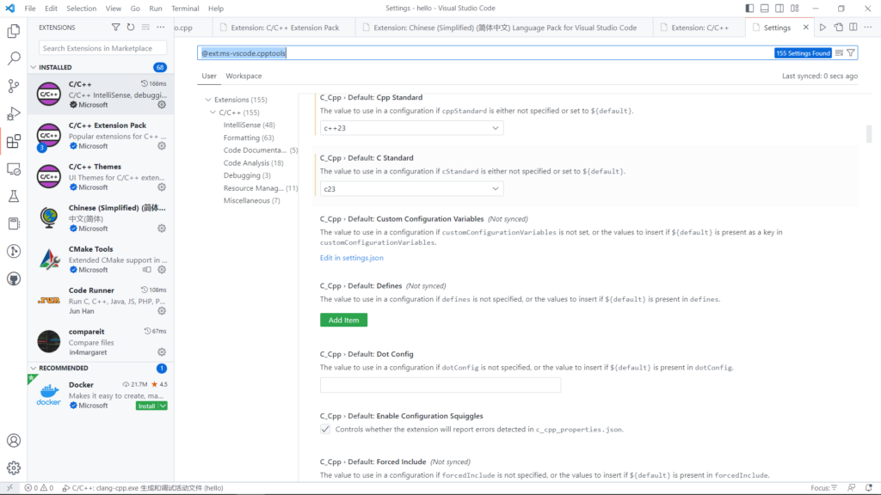Click the Add Item button
The width and height of the screenshot is (881, 495).
(x=343, y=320)
